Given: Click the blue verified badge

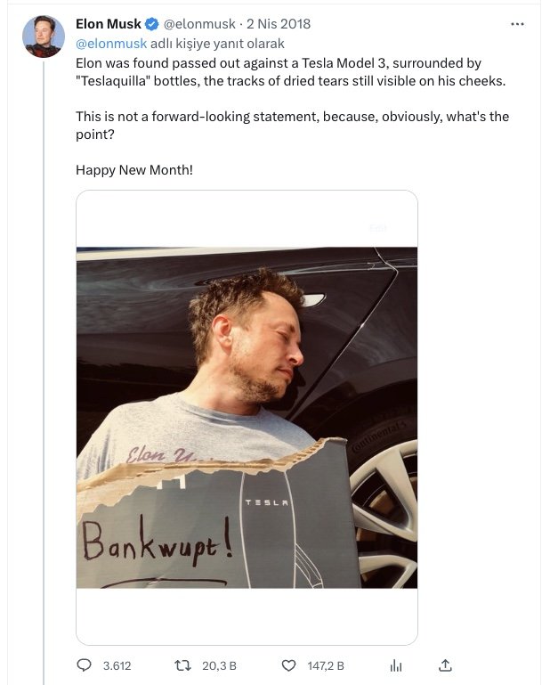Looking at the screenshot, I should 152,24.
